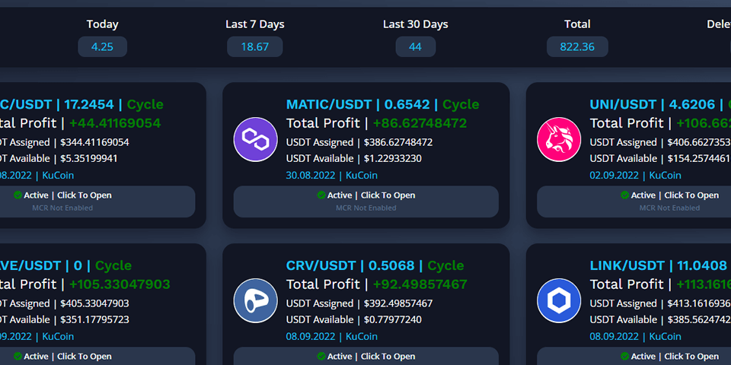Click the Last 7 Days value 18.67

click(x=255, y=46)
